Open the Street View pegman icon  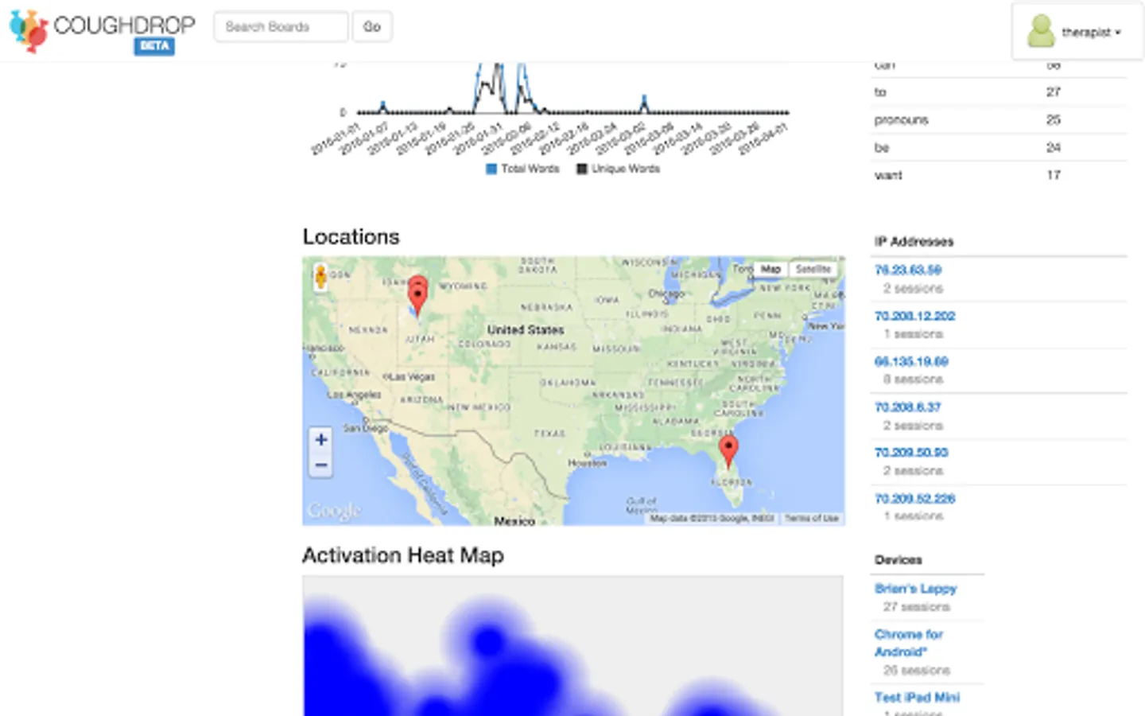[x=320, y=277]
